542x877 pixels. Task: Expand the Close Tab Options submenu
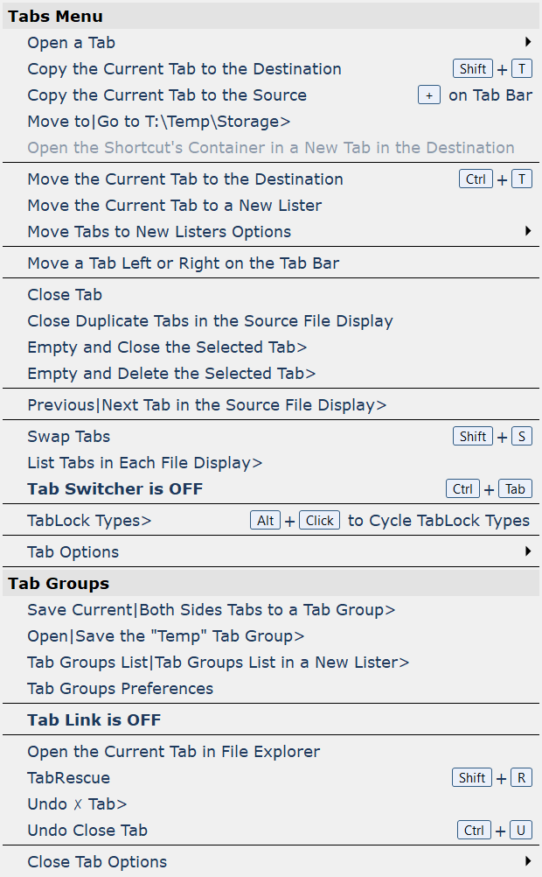97,861
